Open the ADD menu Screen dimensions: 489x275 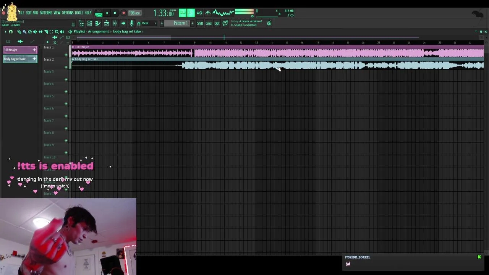(35, 13)
